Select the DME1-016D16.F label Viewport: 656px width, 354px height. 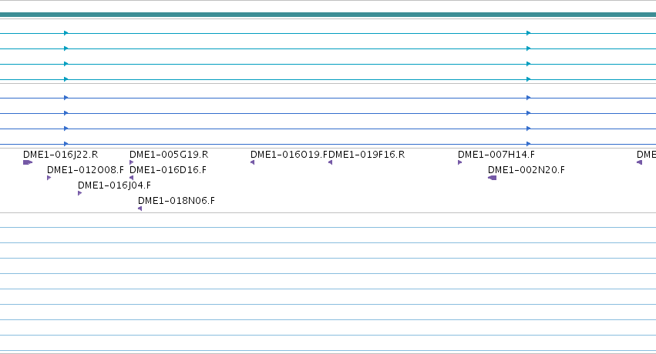(168, 170)
